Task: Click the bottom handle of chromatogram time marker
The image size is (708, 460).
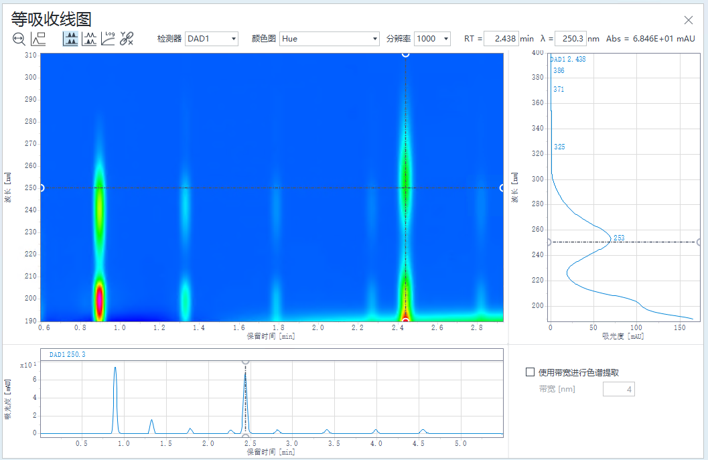Action: tap(245, 437)
